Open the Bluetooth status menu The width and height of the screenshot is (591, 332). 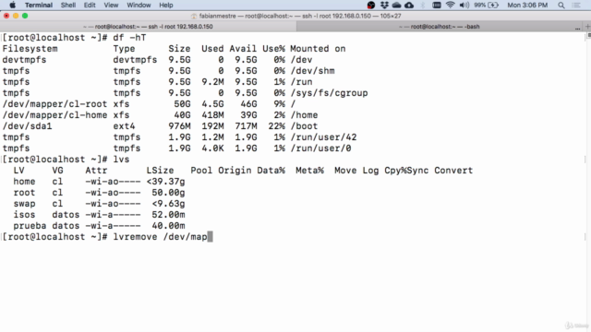coord(423,5)
